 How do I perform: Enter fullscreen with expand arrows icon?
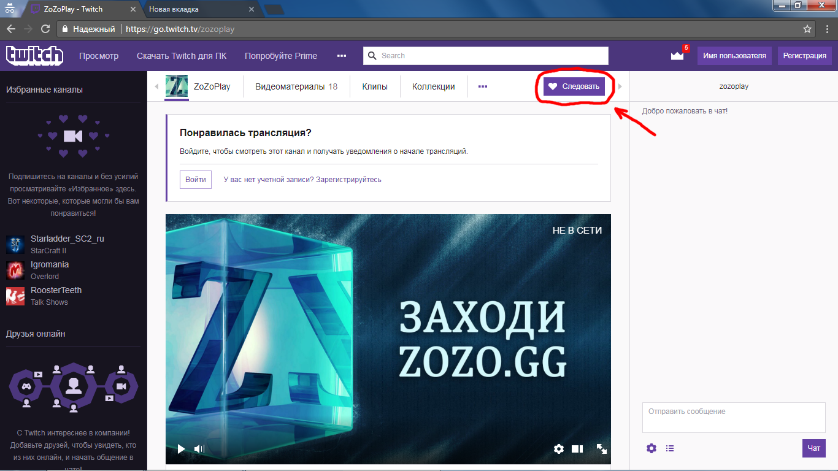point(602,449)
